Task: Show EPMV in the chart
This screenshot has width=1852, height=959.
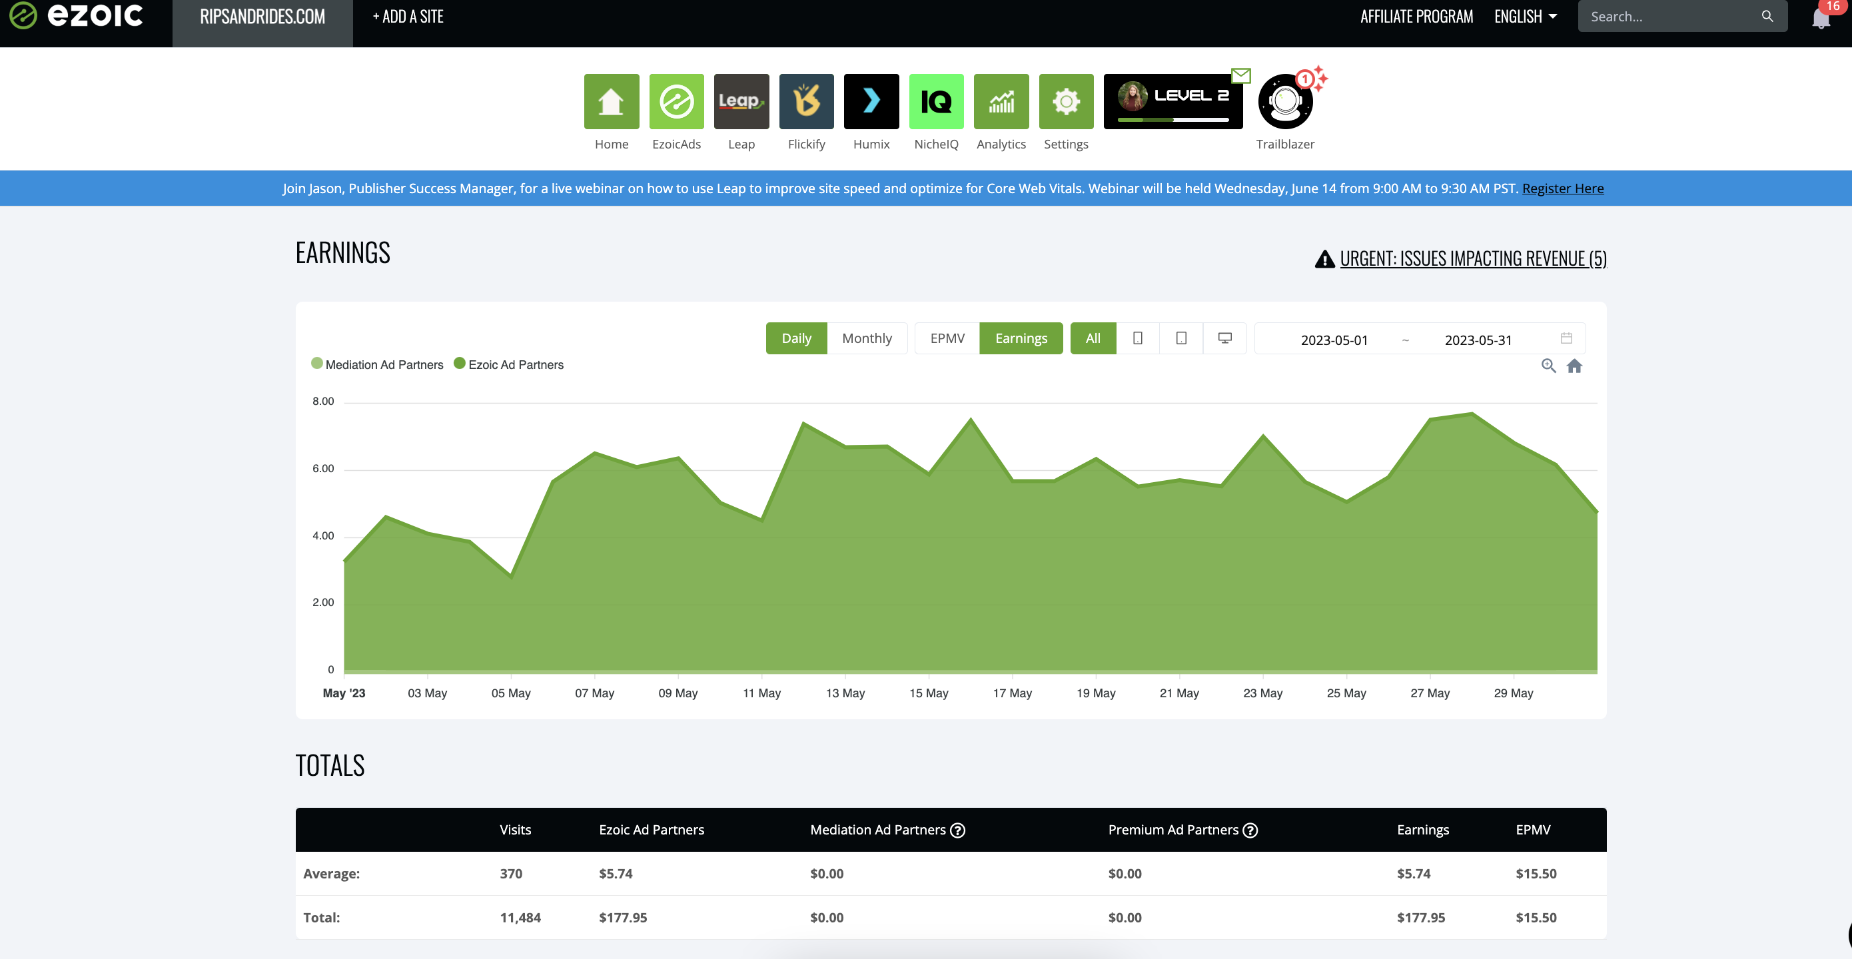Action: [947, 338]
